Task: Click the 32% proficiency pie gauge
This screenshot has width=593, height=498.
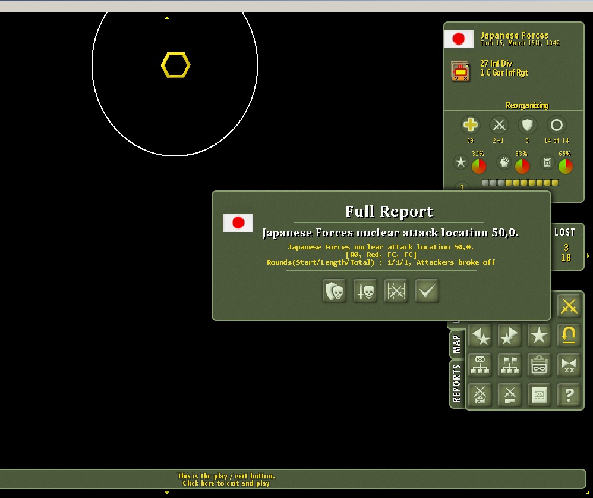Action: click(479, 166)
